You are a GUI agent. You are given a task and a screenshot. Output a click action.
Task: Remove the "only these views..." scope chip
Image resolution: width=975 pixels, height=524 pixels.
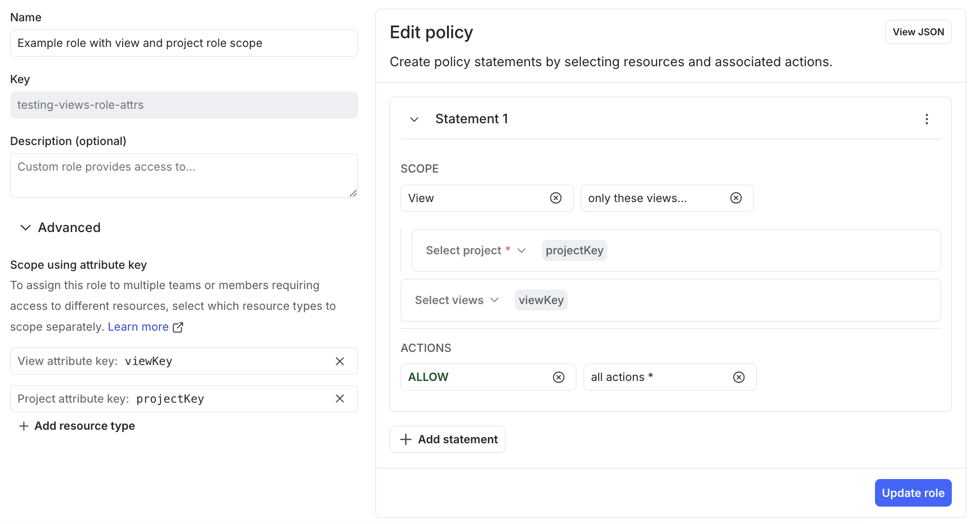click(735, 198)
